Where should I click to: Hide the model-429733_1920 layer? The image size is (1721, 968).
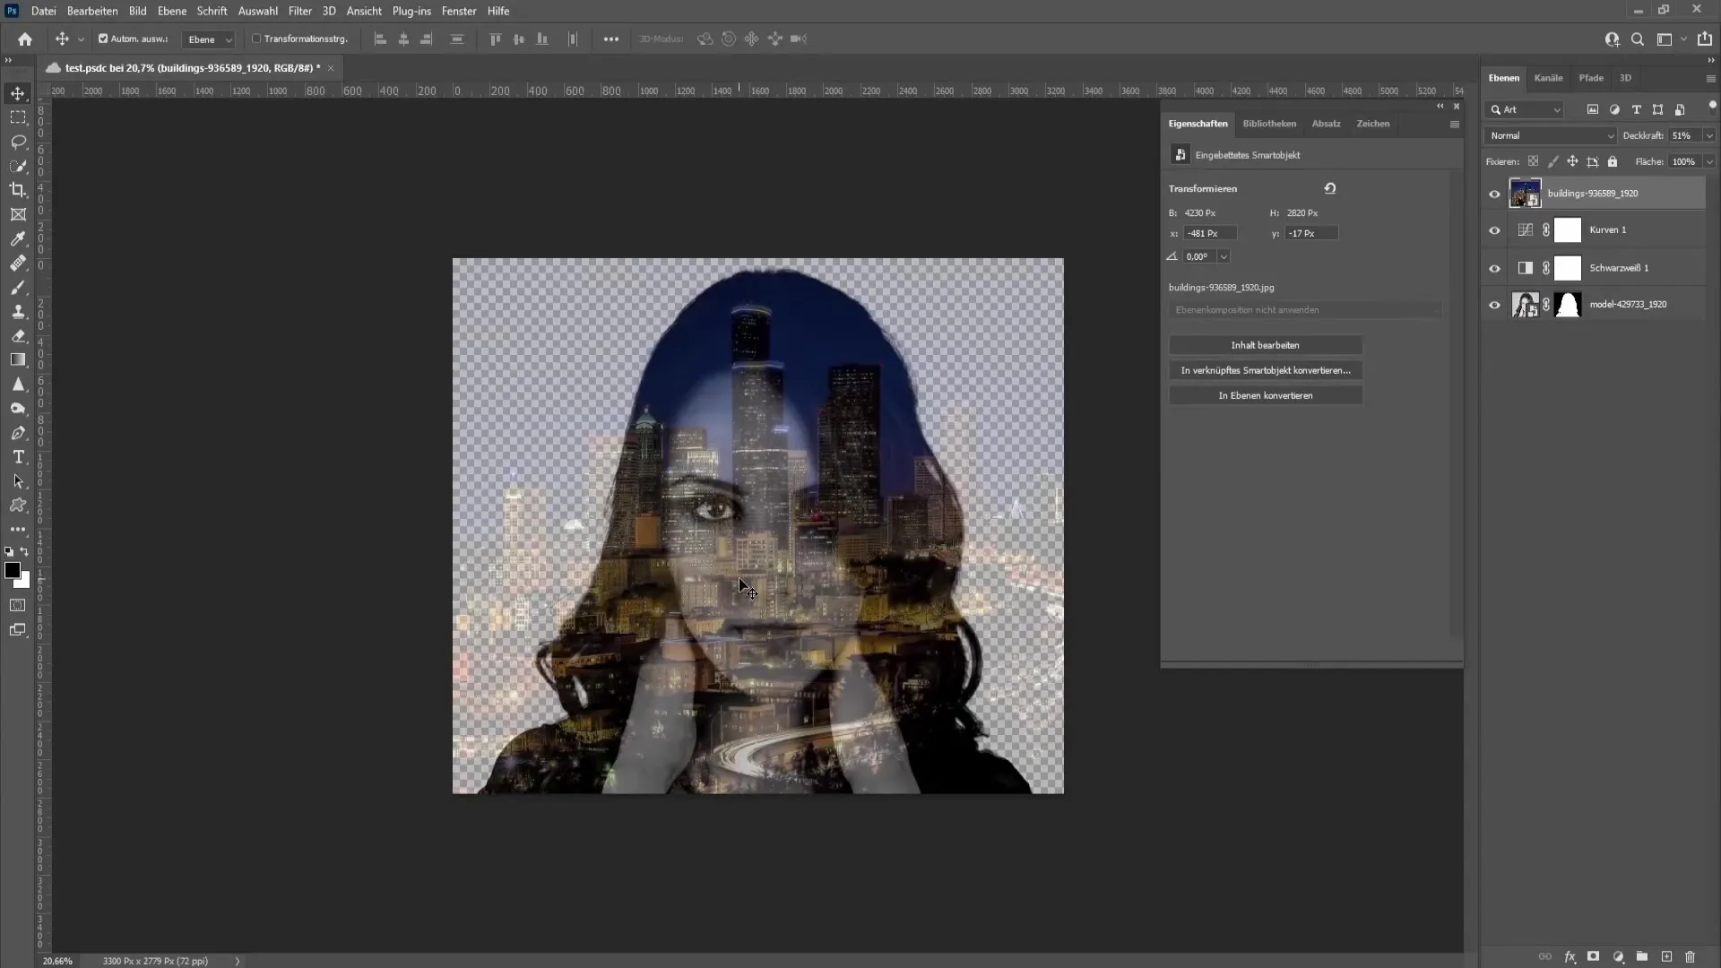(x=1494, y=305)
